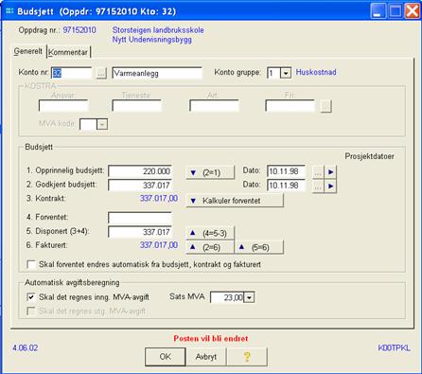
Task: Click the Godkjent budsjett amount field
Action: pyautogui.click(x=140, y=186)
